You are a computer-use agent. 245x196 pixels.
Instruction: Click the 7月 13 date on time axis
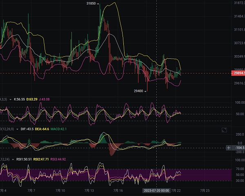pos(89,191)
